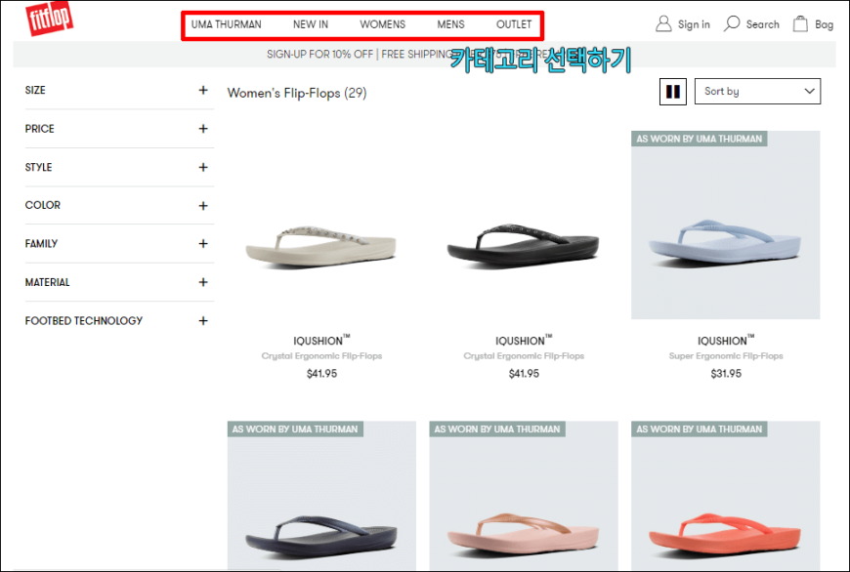The image size is (850, 572).
Task: Open the NEW IN menu
Action: click(x=311, y=24)
